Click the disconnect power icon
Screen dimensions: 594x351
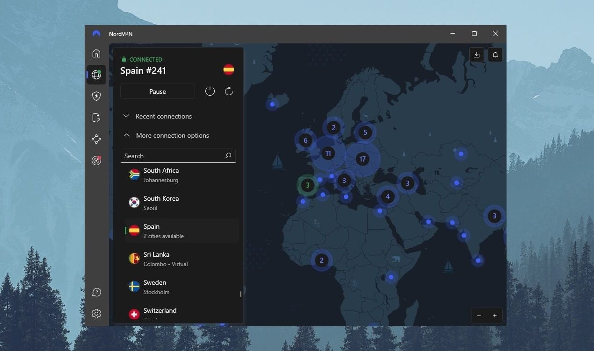tap(210, 91)
